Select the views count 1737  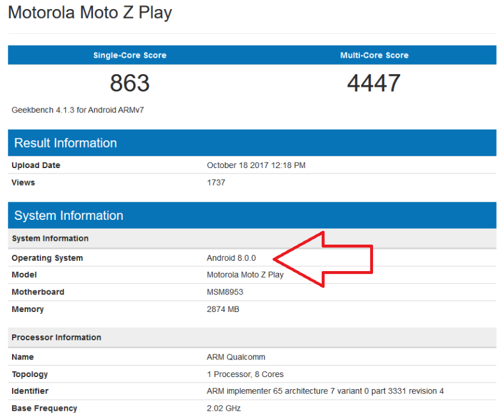[216, 183]
